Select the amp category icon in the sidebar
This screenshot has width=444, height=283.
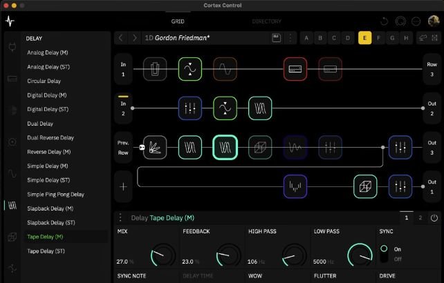click(12, 79)
